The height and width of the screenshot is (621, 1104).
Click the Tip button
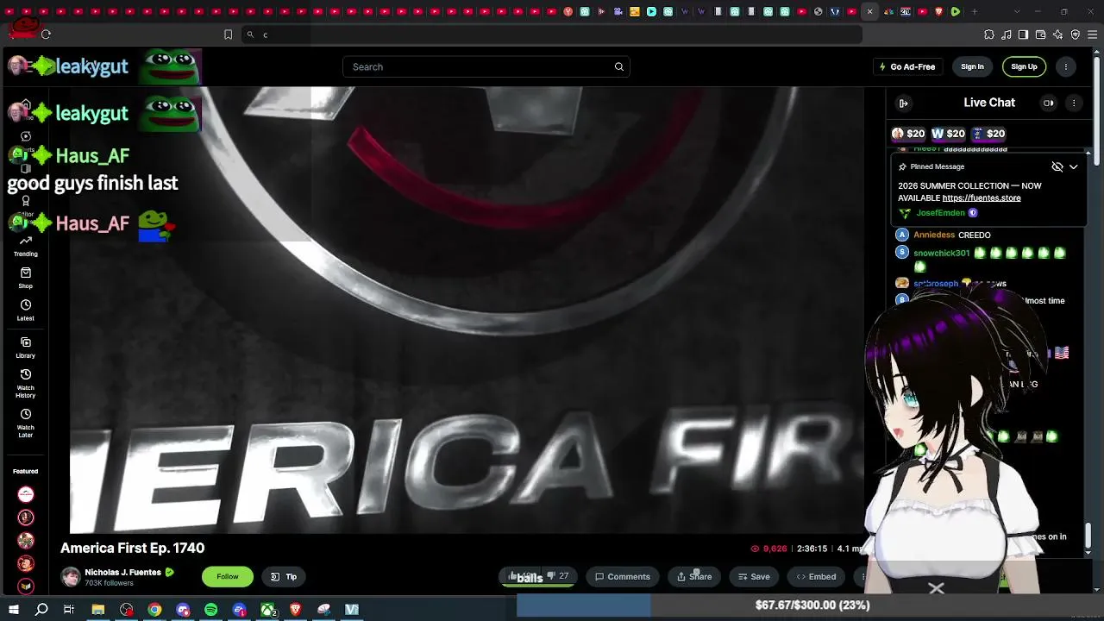[x=284, y=576]
